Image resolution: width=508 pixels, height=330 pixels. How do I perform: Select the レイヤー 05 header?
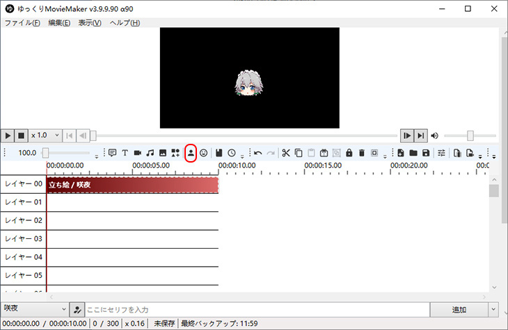point(24,275)
